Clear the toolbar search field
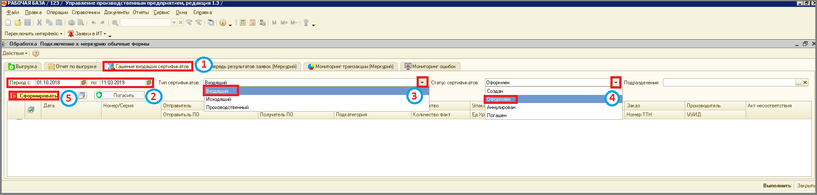817x195 pixels. 180,23
